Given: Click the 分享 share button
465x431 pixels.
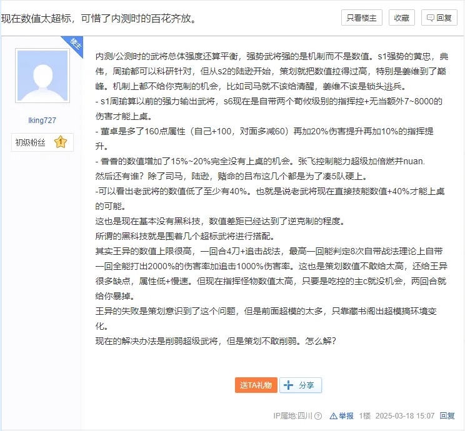Looking at the screenshot, I should (301, 385).
